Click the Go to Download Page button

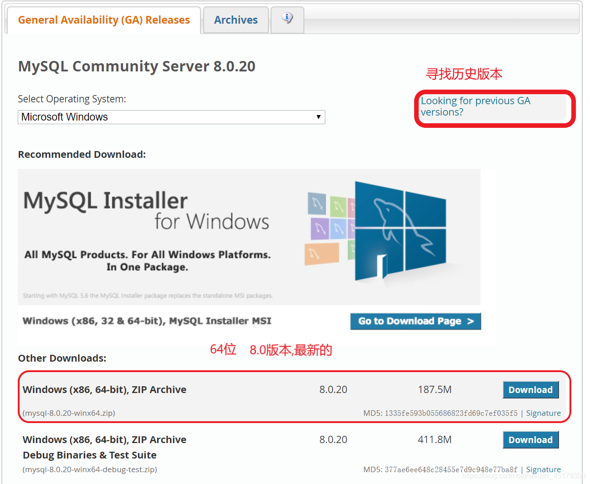point(416,321)
